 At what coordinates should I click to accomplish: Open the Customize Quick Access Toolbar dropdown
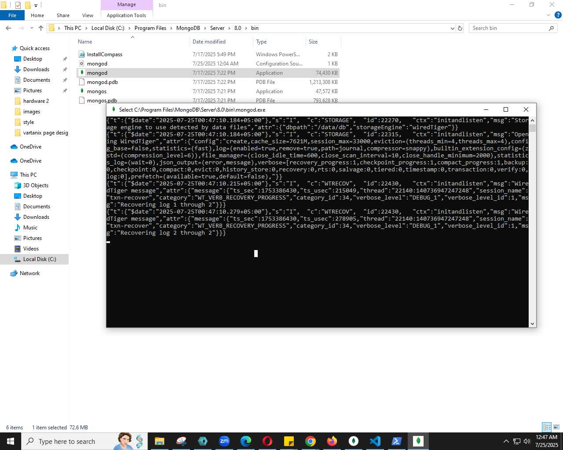(36, 5)
